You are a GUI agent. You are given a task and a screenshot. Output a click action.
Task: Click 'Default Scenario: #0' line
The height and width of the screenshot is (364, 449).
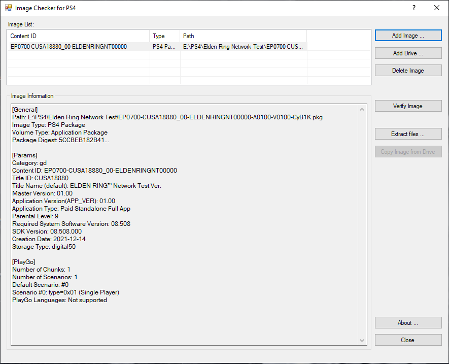click(x=41, y=285)
